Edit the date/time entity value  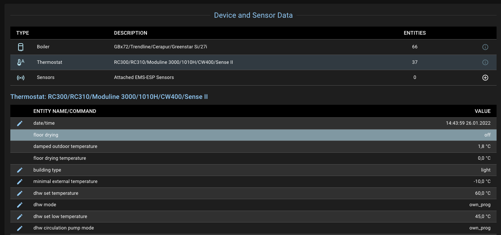click(x=20, y=123)
